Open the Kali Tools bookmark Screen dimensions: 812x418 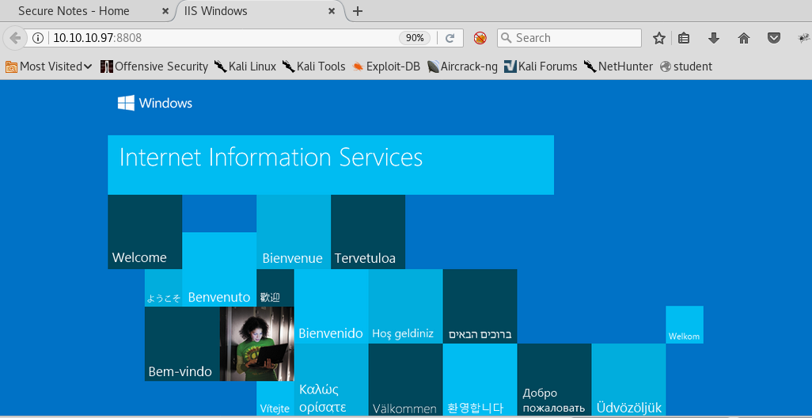(314, 66)
